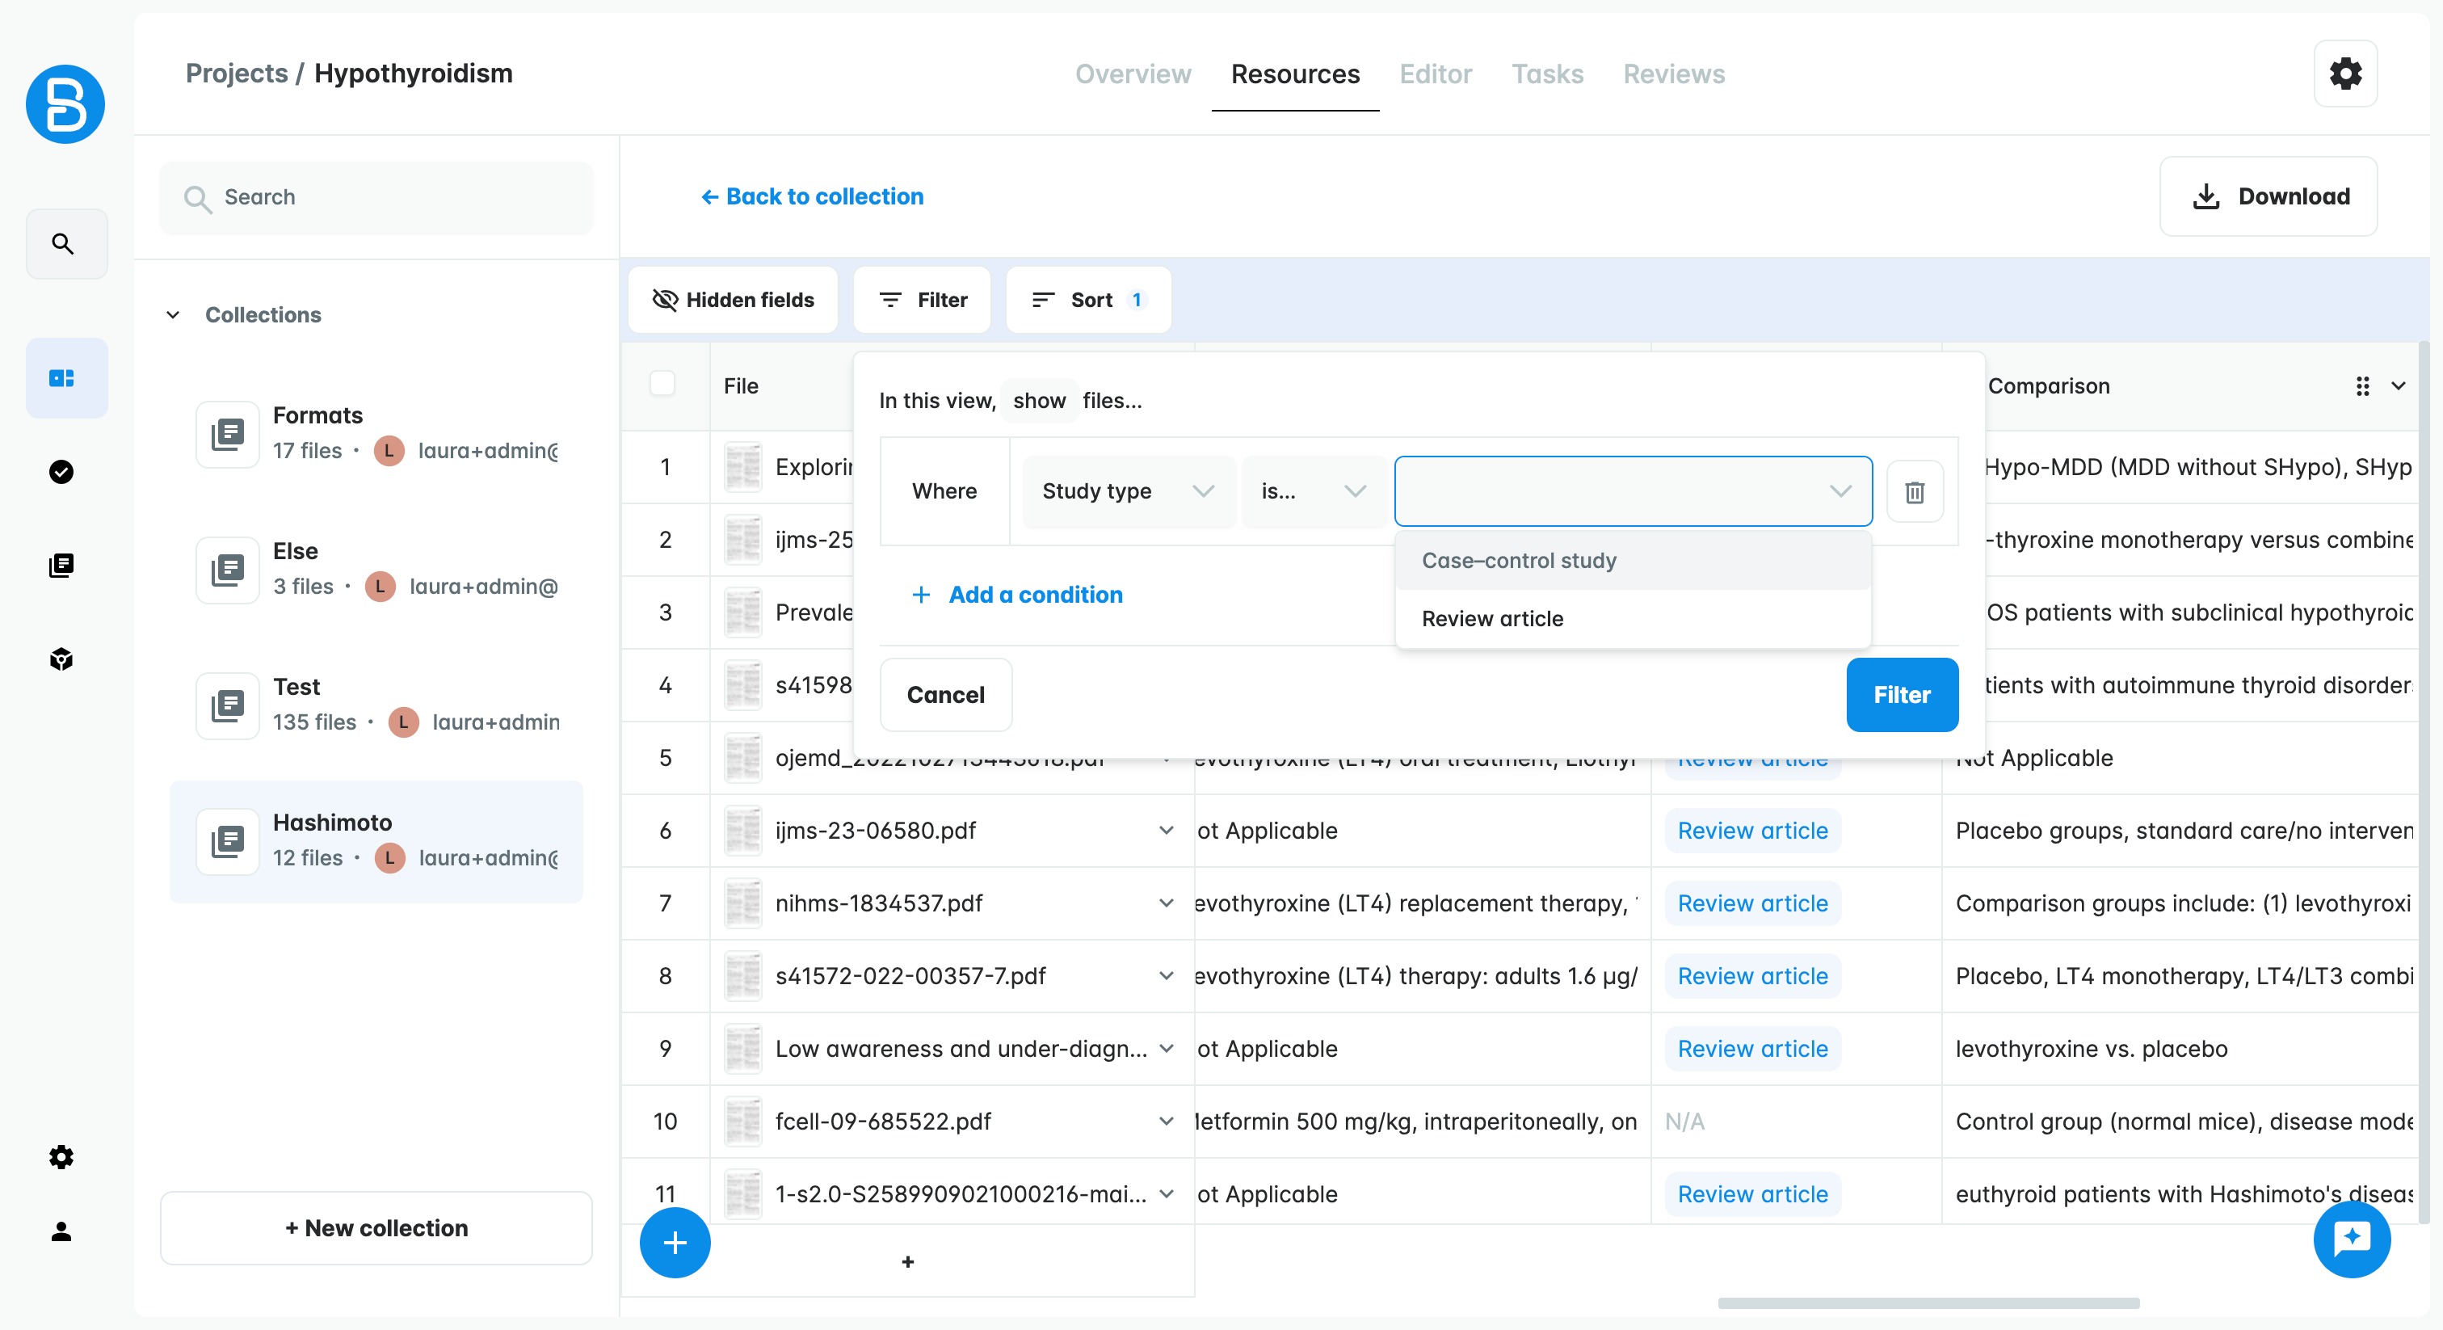This screenshot has height=1330, width=2443.
Task: Collapse the Collections section
Action: tap(173, 315)
